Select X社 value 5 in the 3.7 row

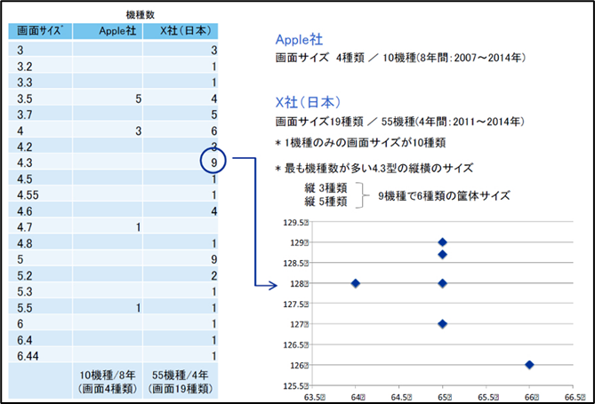(x=214, y=115)
